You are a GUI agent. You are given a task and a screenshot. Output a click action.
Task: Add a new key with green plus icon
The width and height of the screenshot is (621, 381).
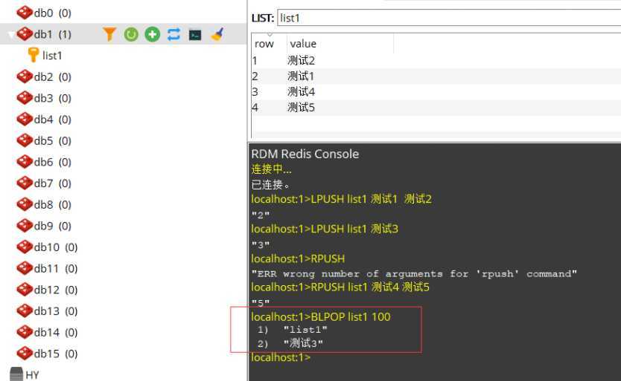(153, 34)
